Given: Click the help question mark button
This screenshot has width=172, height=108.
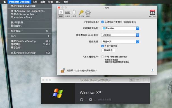Looking at the screenshot, I should (x=152, y=71).
